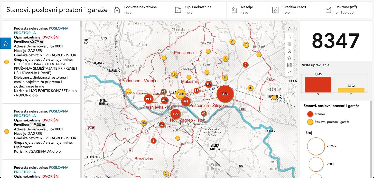
Task: Click the Maksimir district label
Action: pyautogui.click(x=190, y=81)
